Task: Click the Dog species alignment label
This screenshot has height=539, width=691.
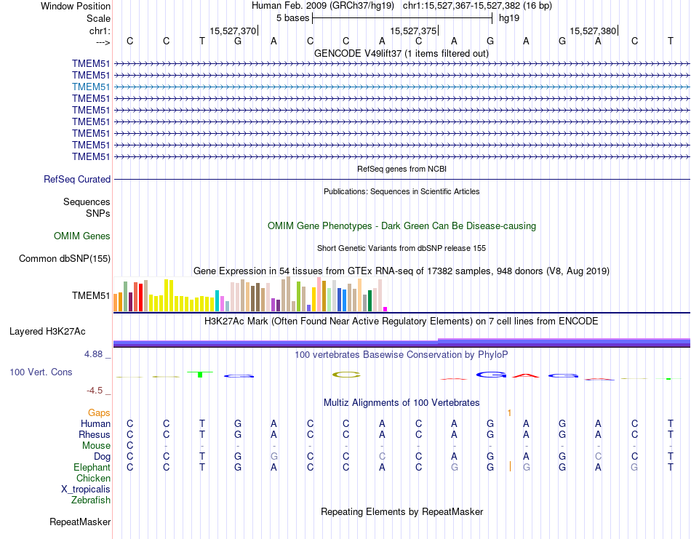Action: [x=102, y=457]
